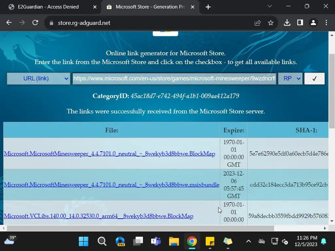Click the horizontal scroll right arrow
This screenshot has height=251, width=335.
click(325, 228)
